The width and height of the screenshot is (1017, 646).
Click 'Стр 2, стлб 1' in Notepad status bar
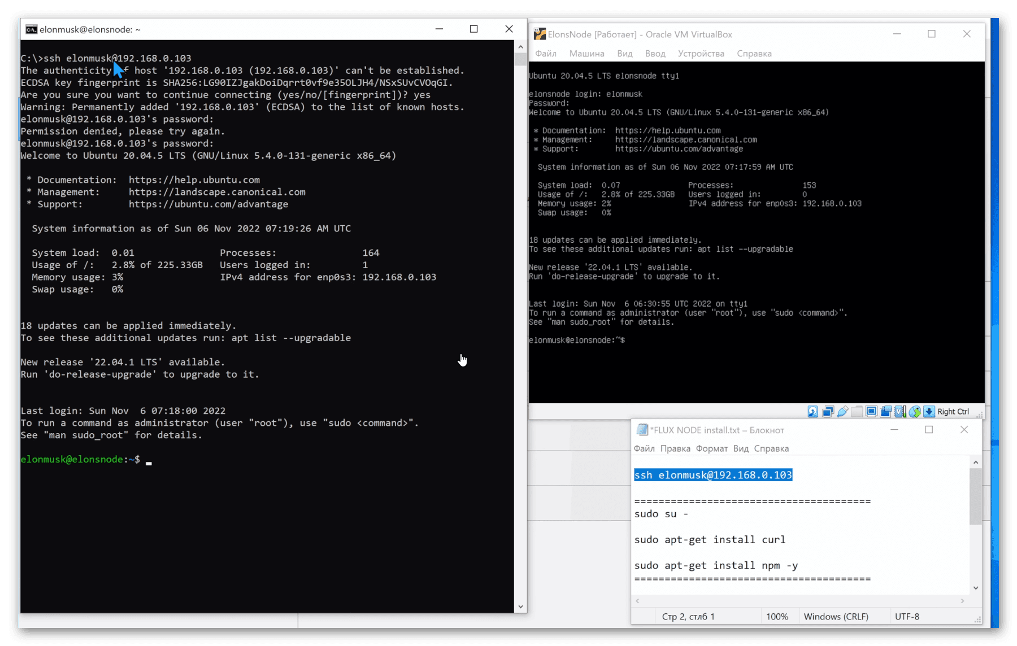tap(688, 617)
